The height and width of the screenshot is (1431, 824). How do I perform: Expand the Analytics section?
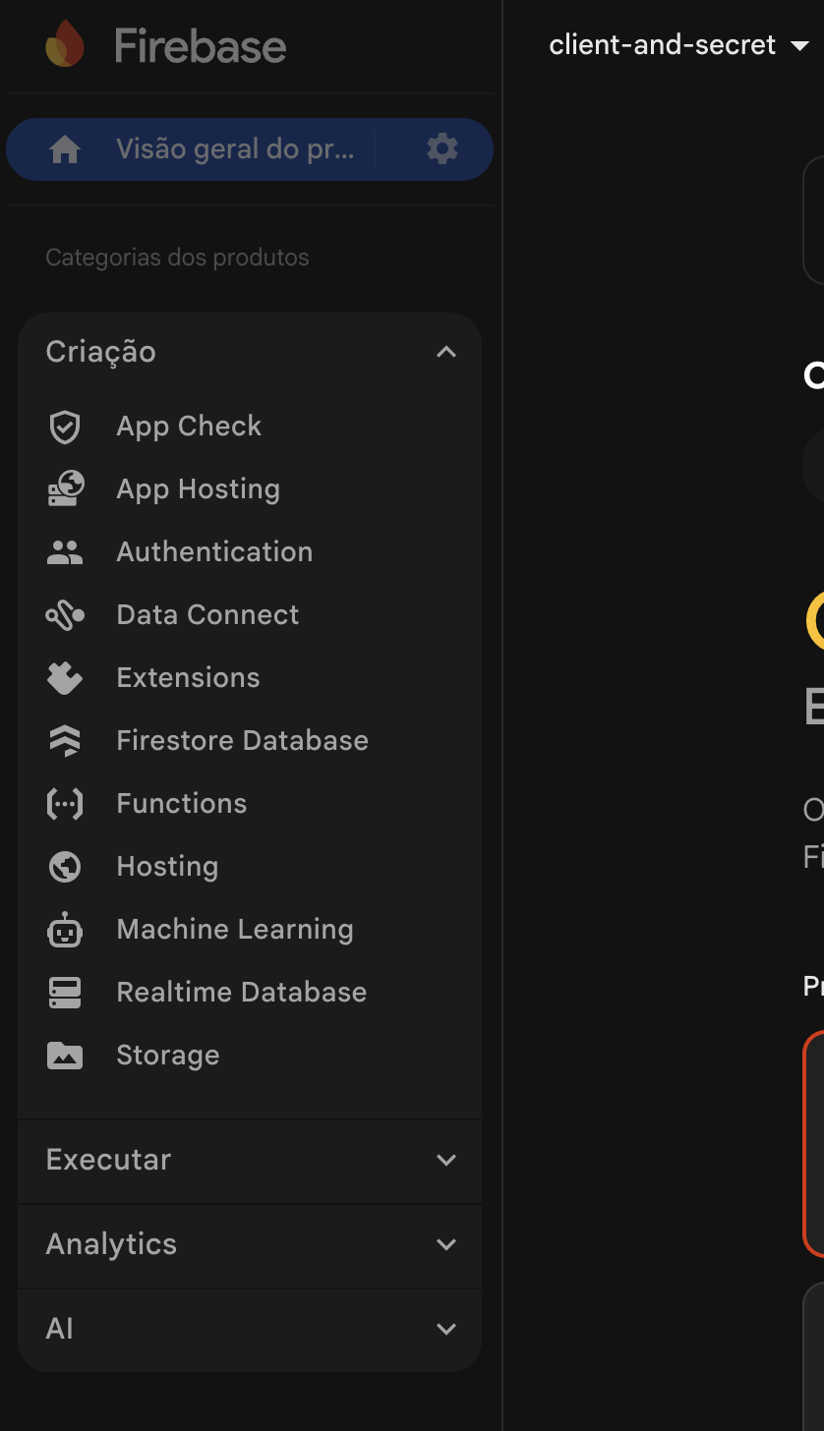click(x=446, y=1244)
